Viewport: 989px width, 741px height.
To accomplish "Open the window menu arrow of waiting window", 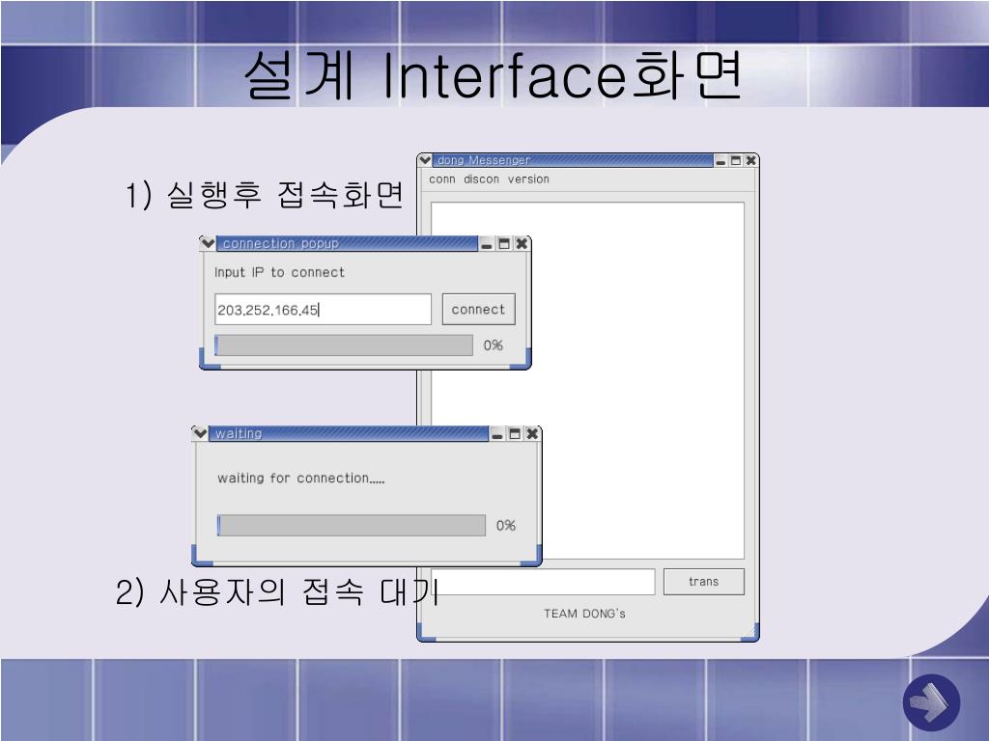I will pos(200,433).
